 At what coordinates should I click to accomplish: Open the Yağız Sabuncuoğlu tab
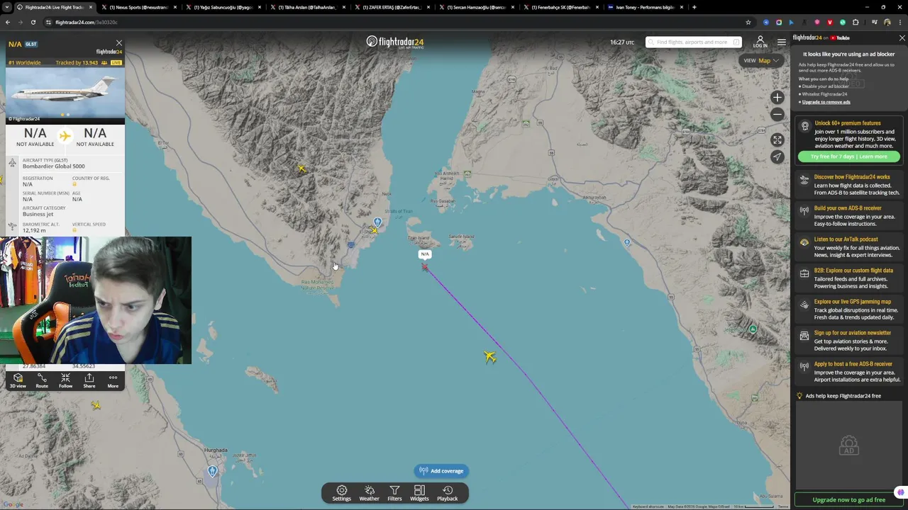pyautogui.click(x=223, y=7)
